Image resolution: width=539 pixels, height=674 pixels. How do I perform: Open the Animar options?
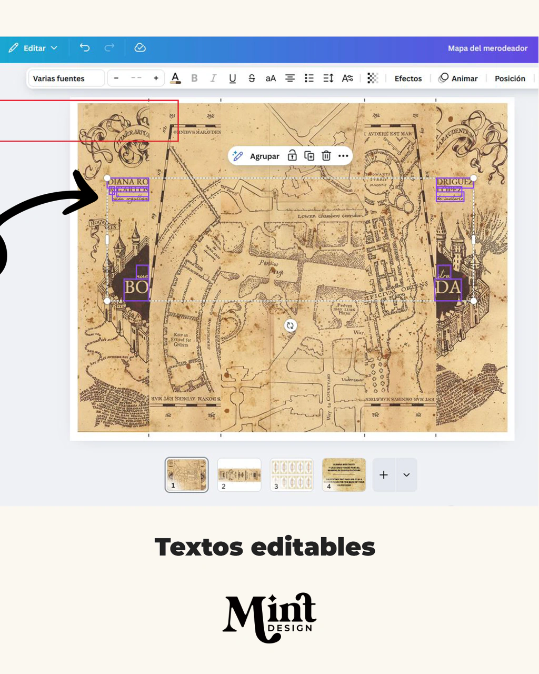tap(458, 78)
